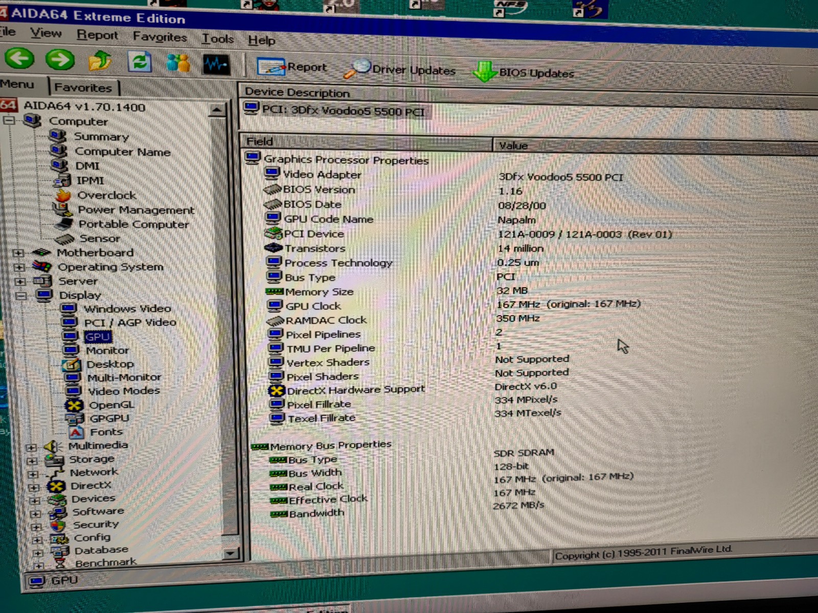Switch to the Menu tab

tap(18, 84)
